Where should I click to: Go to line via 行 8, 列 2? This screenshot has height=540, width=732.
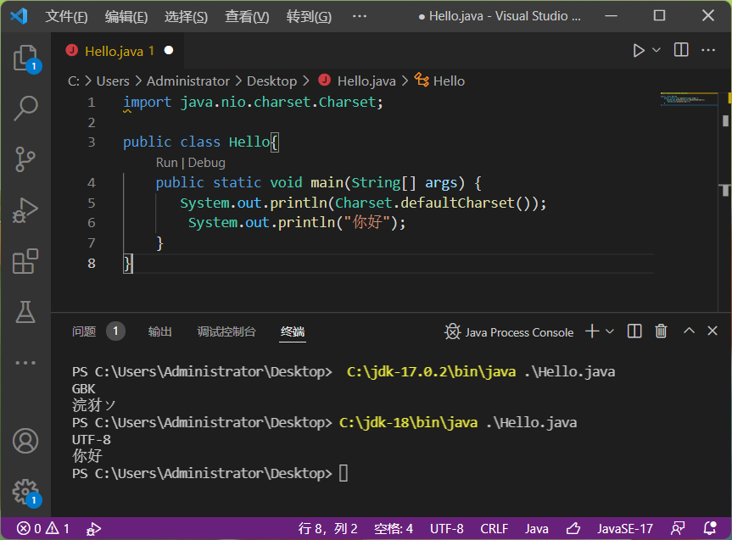328,528
